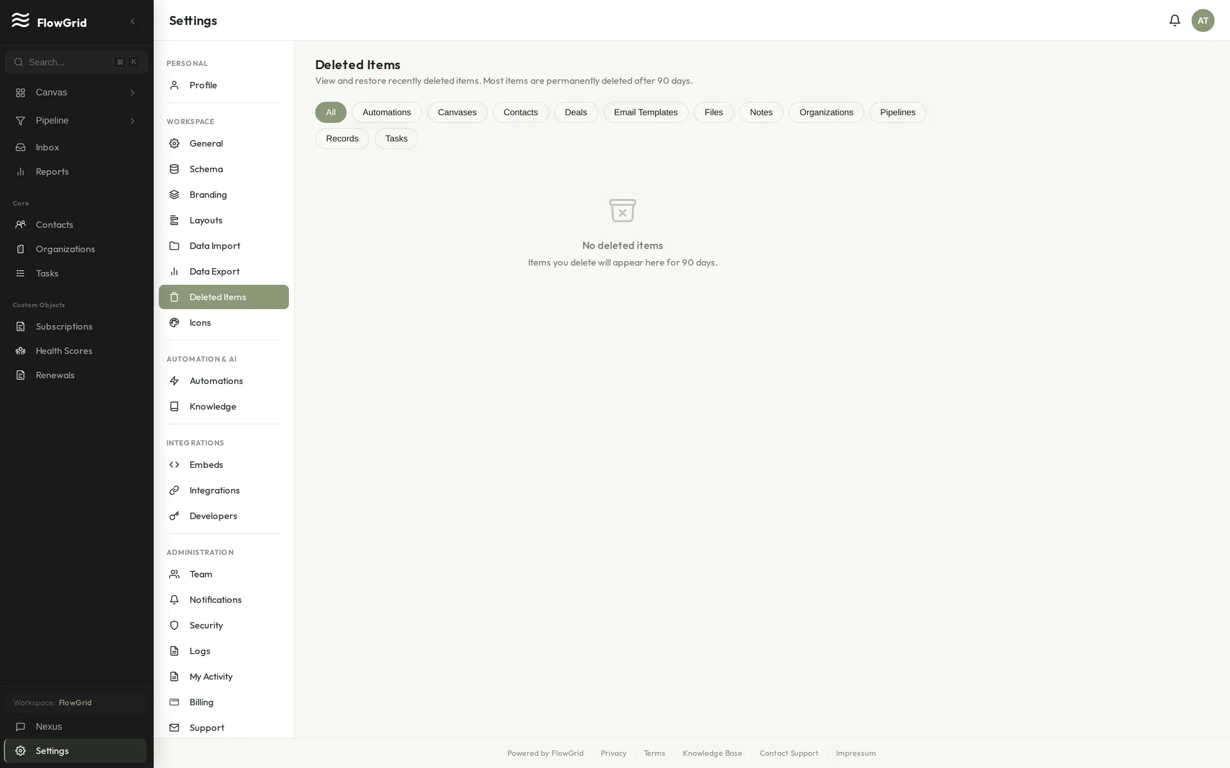
Task: Click the Health Scores icon
Action: (x=20, y=351)
